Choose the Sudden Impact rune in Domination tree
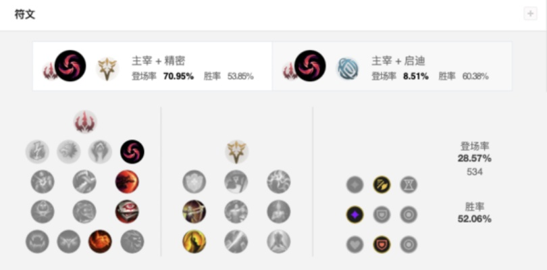 click(x=127, y=182)
